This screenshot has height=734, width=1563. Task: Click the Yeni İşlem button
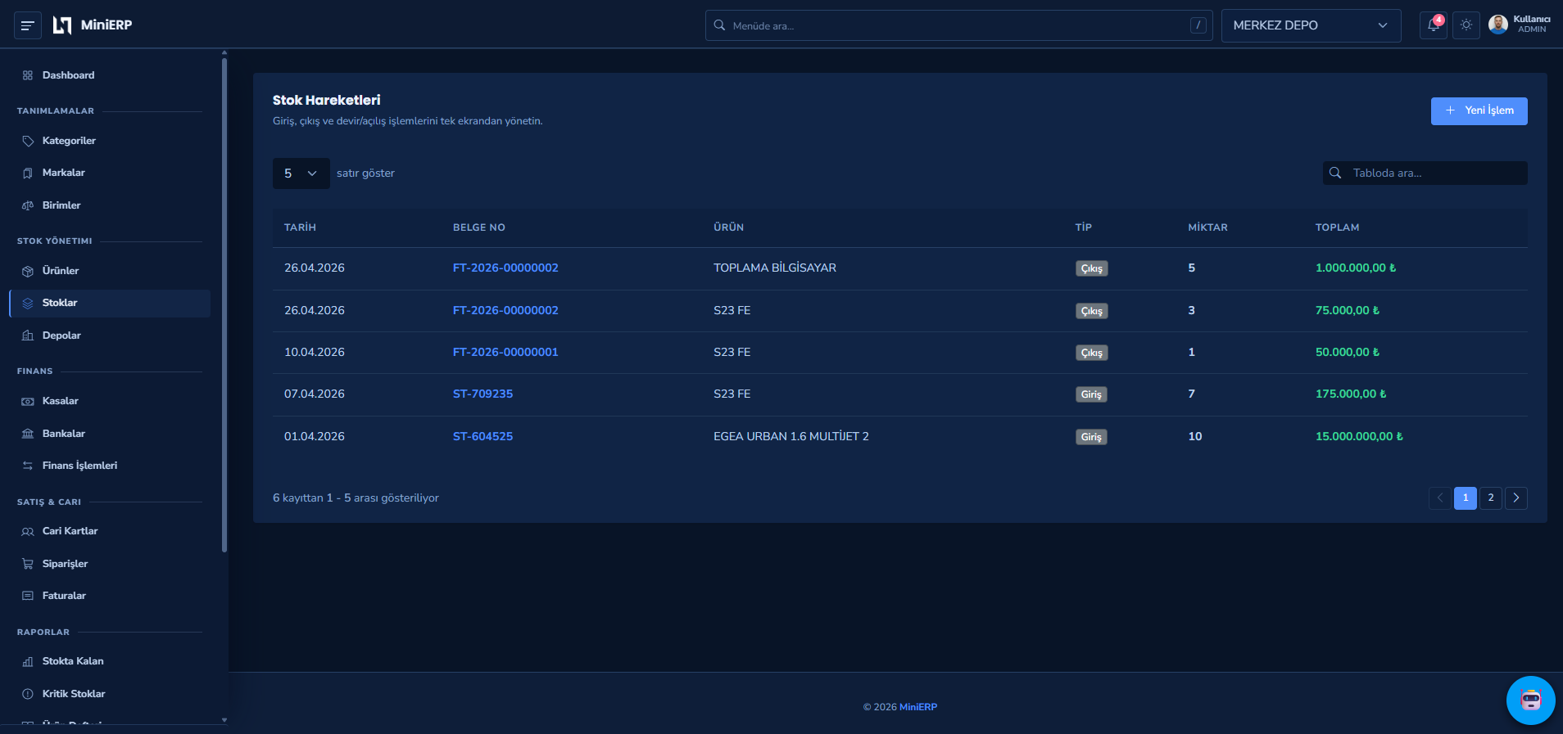point(1479,111)
